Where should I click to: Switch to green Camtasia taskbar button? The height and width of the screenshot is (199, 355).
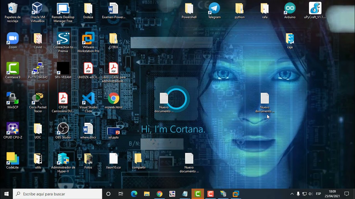(198, 194)
